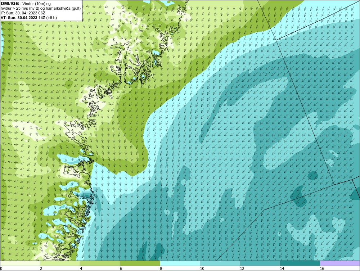Click the 'DMI/IGB' title text
Screen dimensions: 360x271
pos(10,4)
